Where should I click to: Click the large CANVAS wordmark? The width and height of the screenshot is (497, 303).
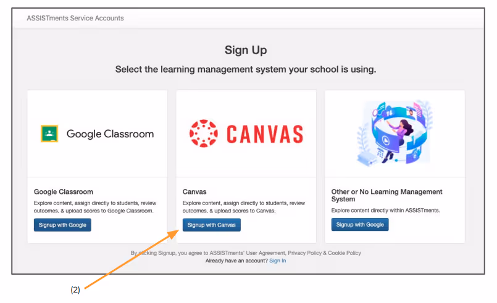click(265, 134)
